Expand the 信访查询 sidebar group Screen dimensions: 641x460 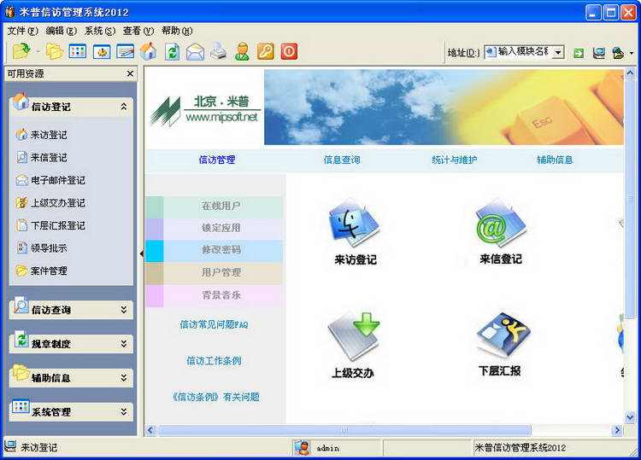[x=123, y=310]
